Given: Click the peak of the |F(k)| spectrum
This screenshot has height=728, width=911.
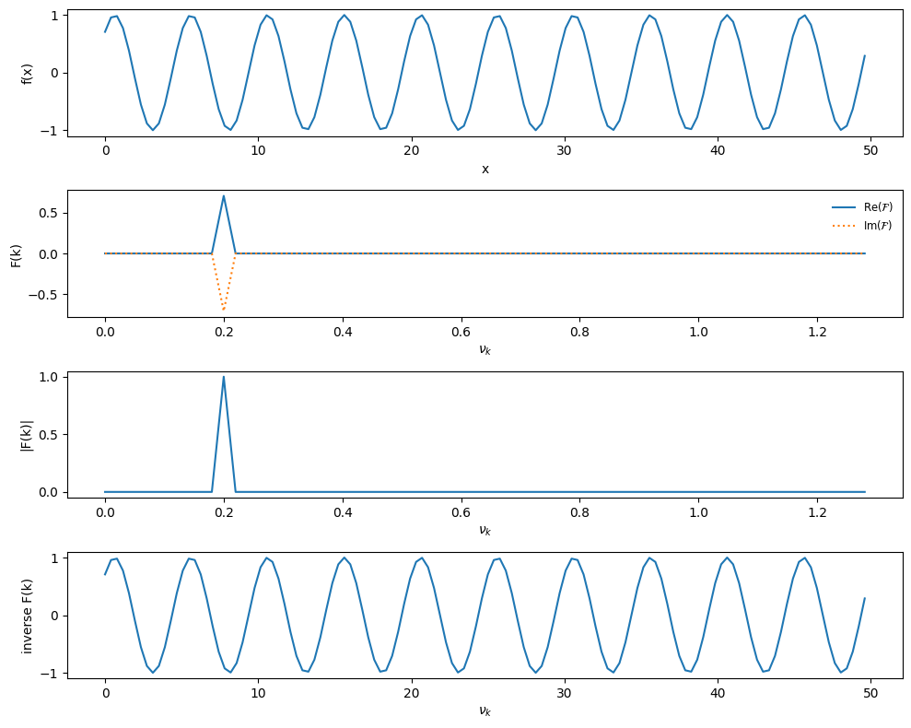Looking at the screenshot, I should click(x=224, y=376).
